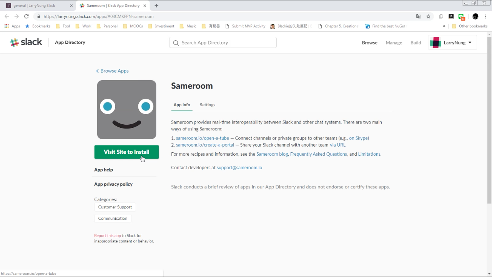492x277 pixels.
Task: Click the Sameroom app smiley icon
Action: pos(126,110)
